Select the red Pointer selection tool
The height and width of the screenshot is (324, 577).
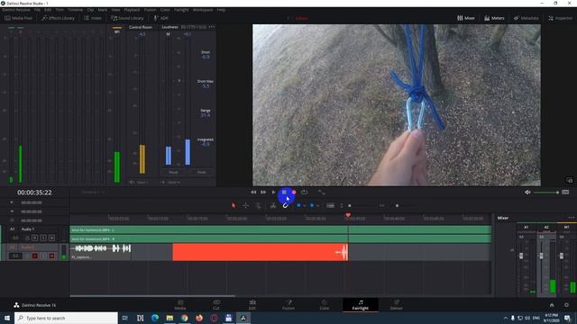pos(234,206)
